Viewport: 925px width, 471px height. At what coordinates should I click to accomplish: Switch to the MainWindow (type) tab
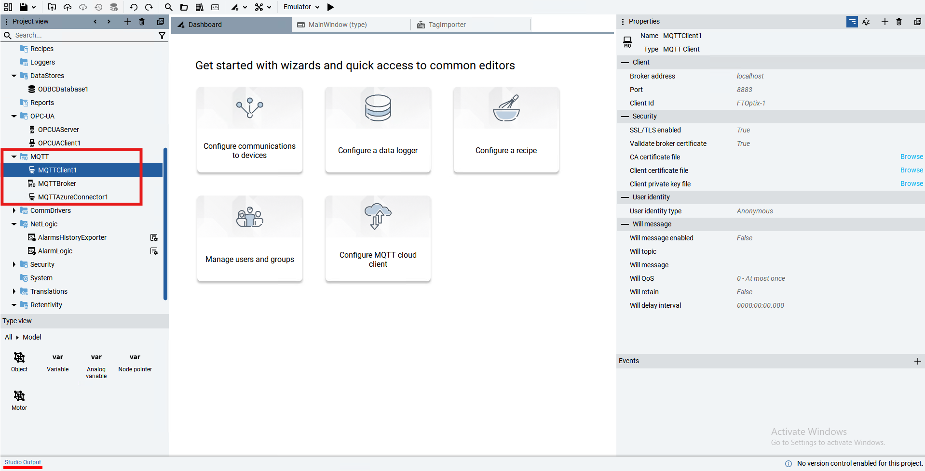[x=351, y=25]
